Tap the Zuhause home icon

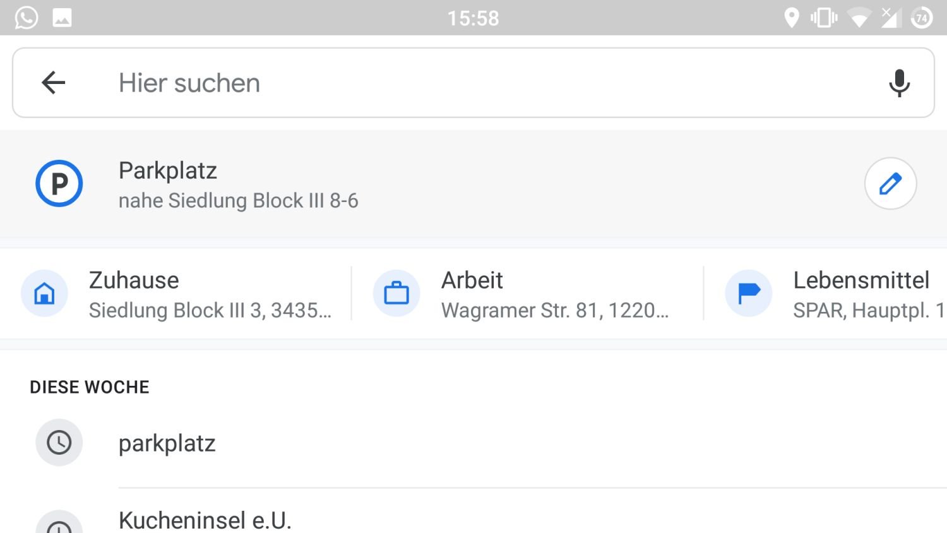point(44,294)
